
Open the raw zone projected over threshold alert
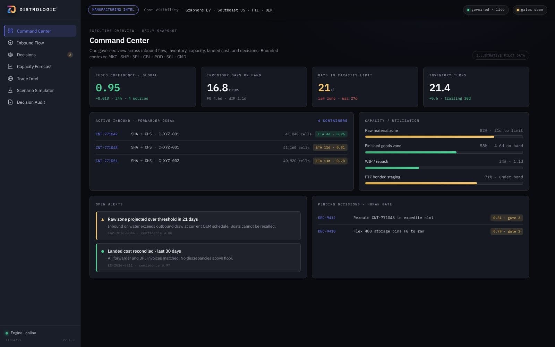198,226
